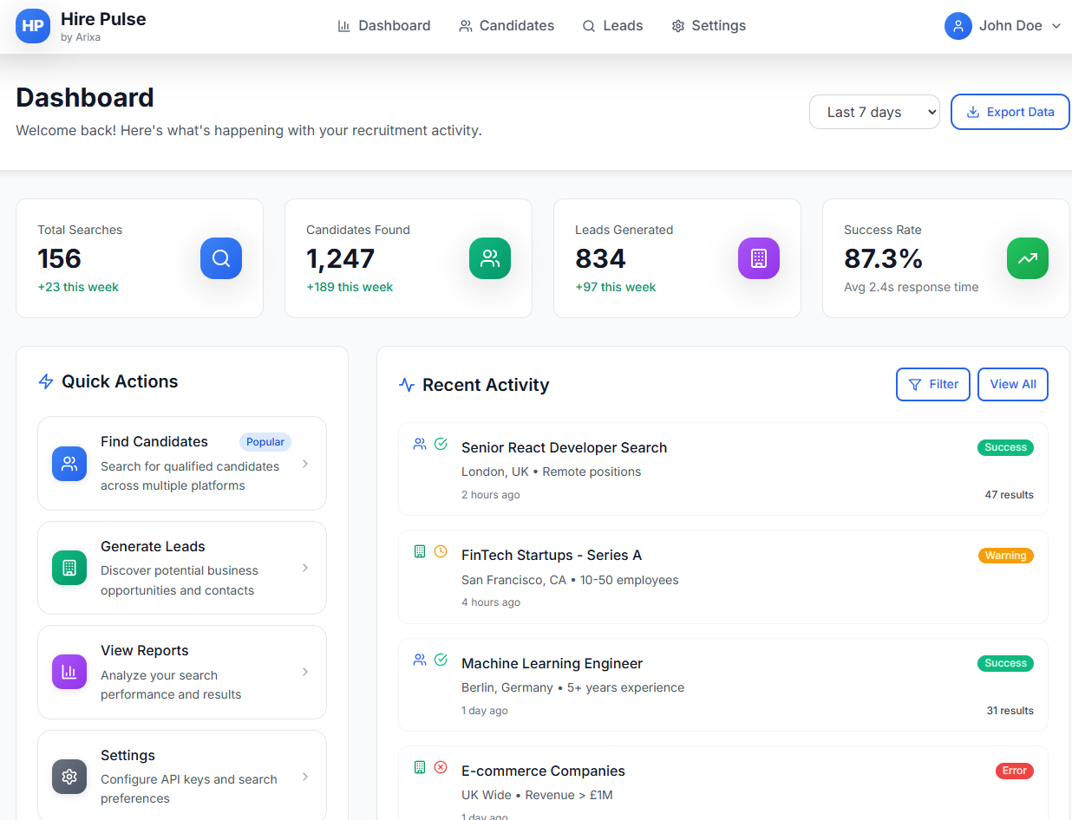Image resolution: width=1072 pixels, height=820 pixels.
Task: Click the leads icon on Leads Generated card
Action: [759, 258]
